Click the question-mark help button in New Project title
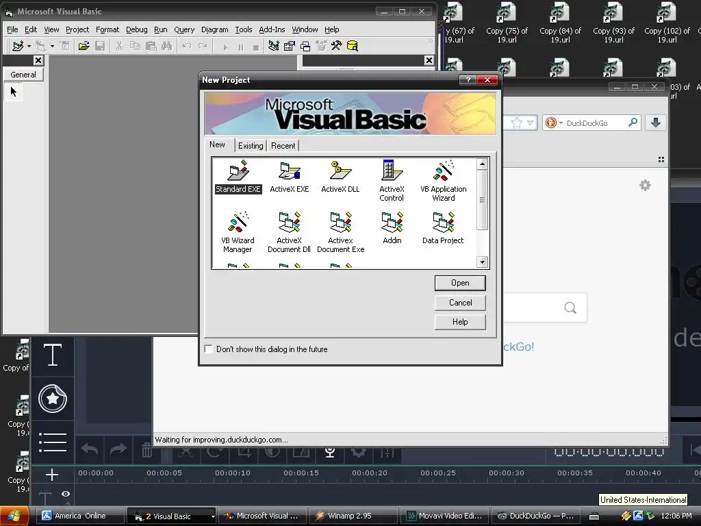Screen dimensions: 701x526 [x=468, y=79]
